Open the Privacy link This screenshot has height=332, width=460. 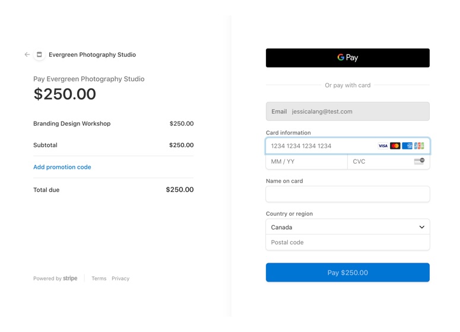[120, 279]
